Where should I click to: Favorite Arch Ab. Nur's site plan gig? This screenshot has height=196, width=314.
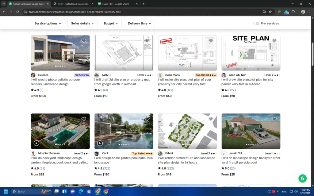click(274, 41)
